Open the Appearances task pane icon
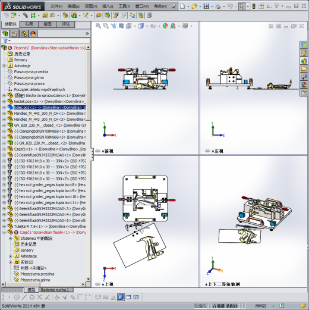The width and height of the screenshot is (309, 310). 304,84
